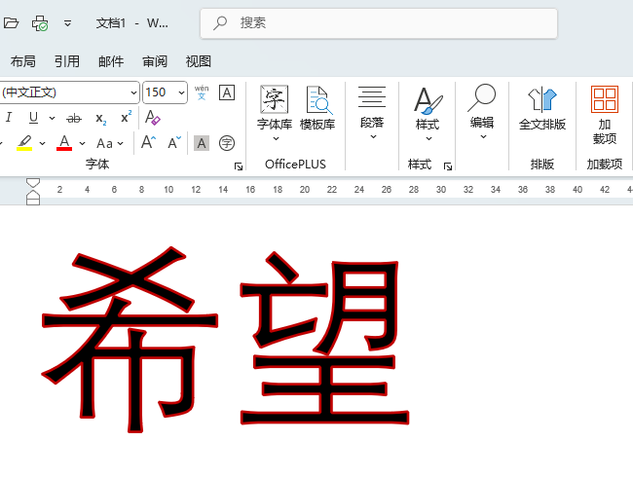Click the 文档1 document title
Screen dimensions: 633x478
pyautogui.click(x=111, y=23)
